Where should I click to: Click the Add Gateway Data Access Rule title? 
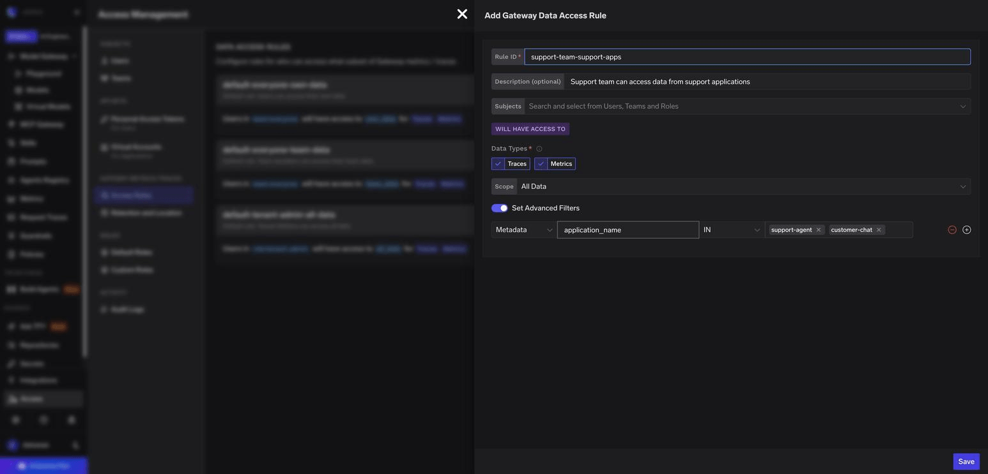coord(545,15)
